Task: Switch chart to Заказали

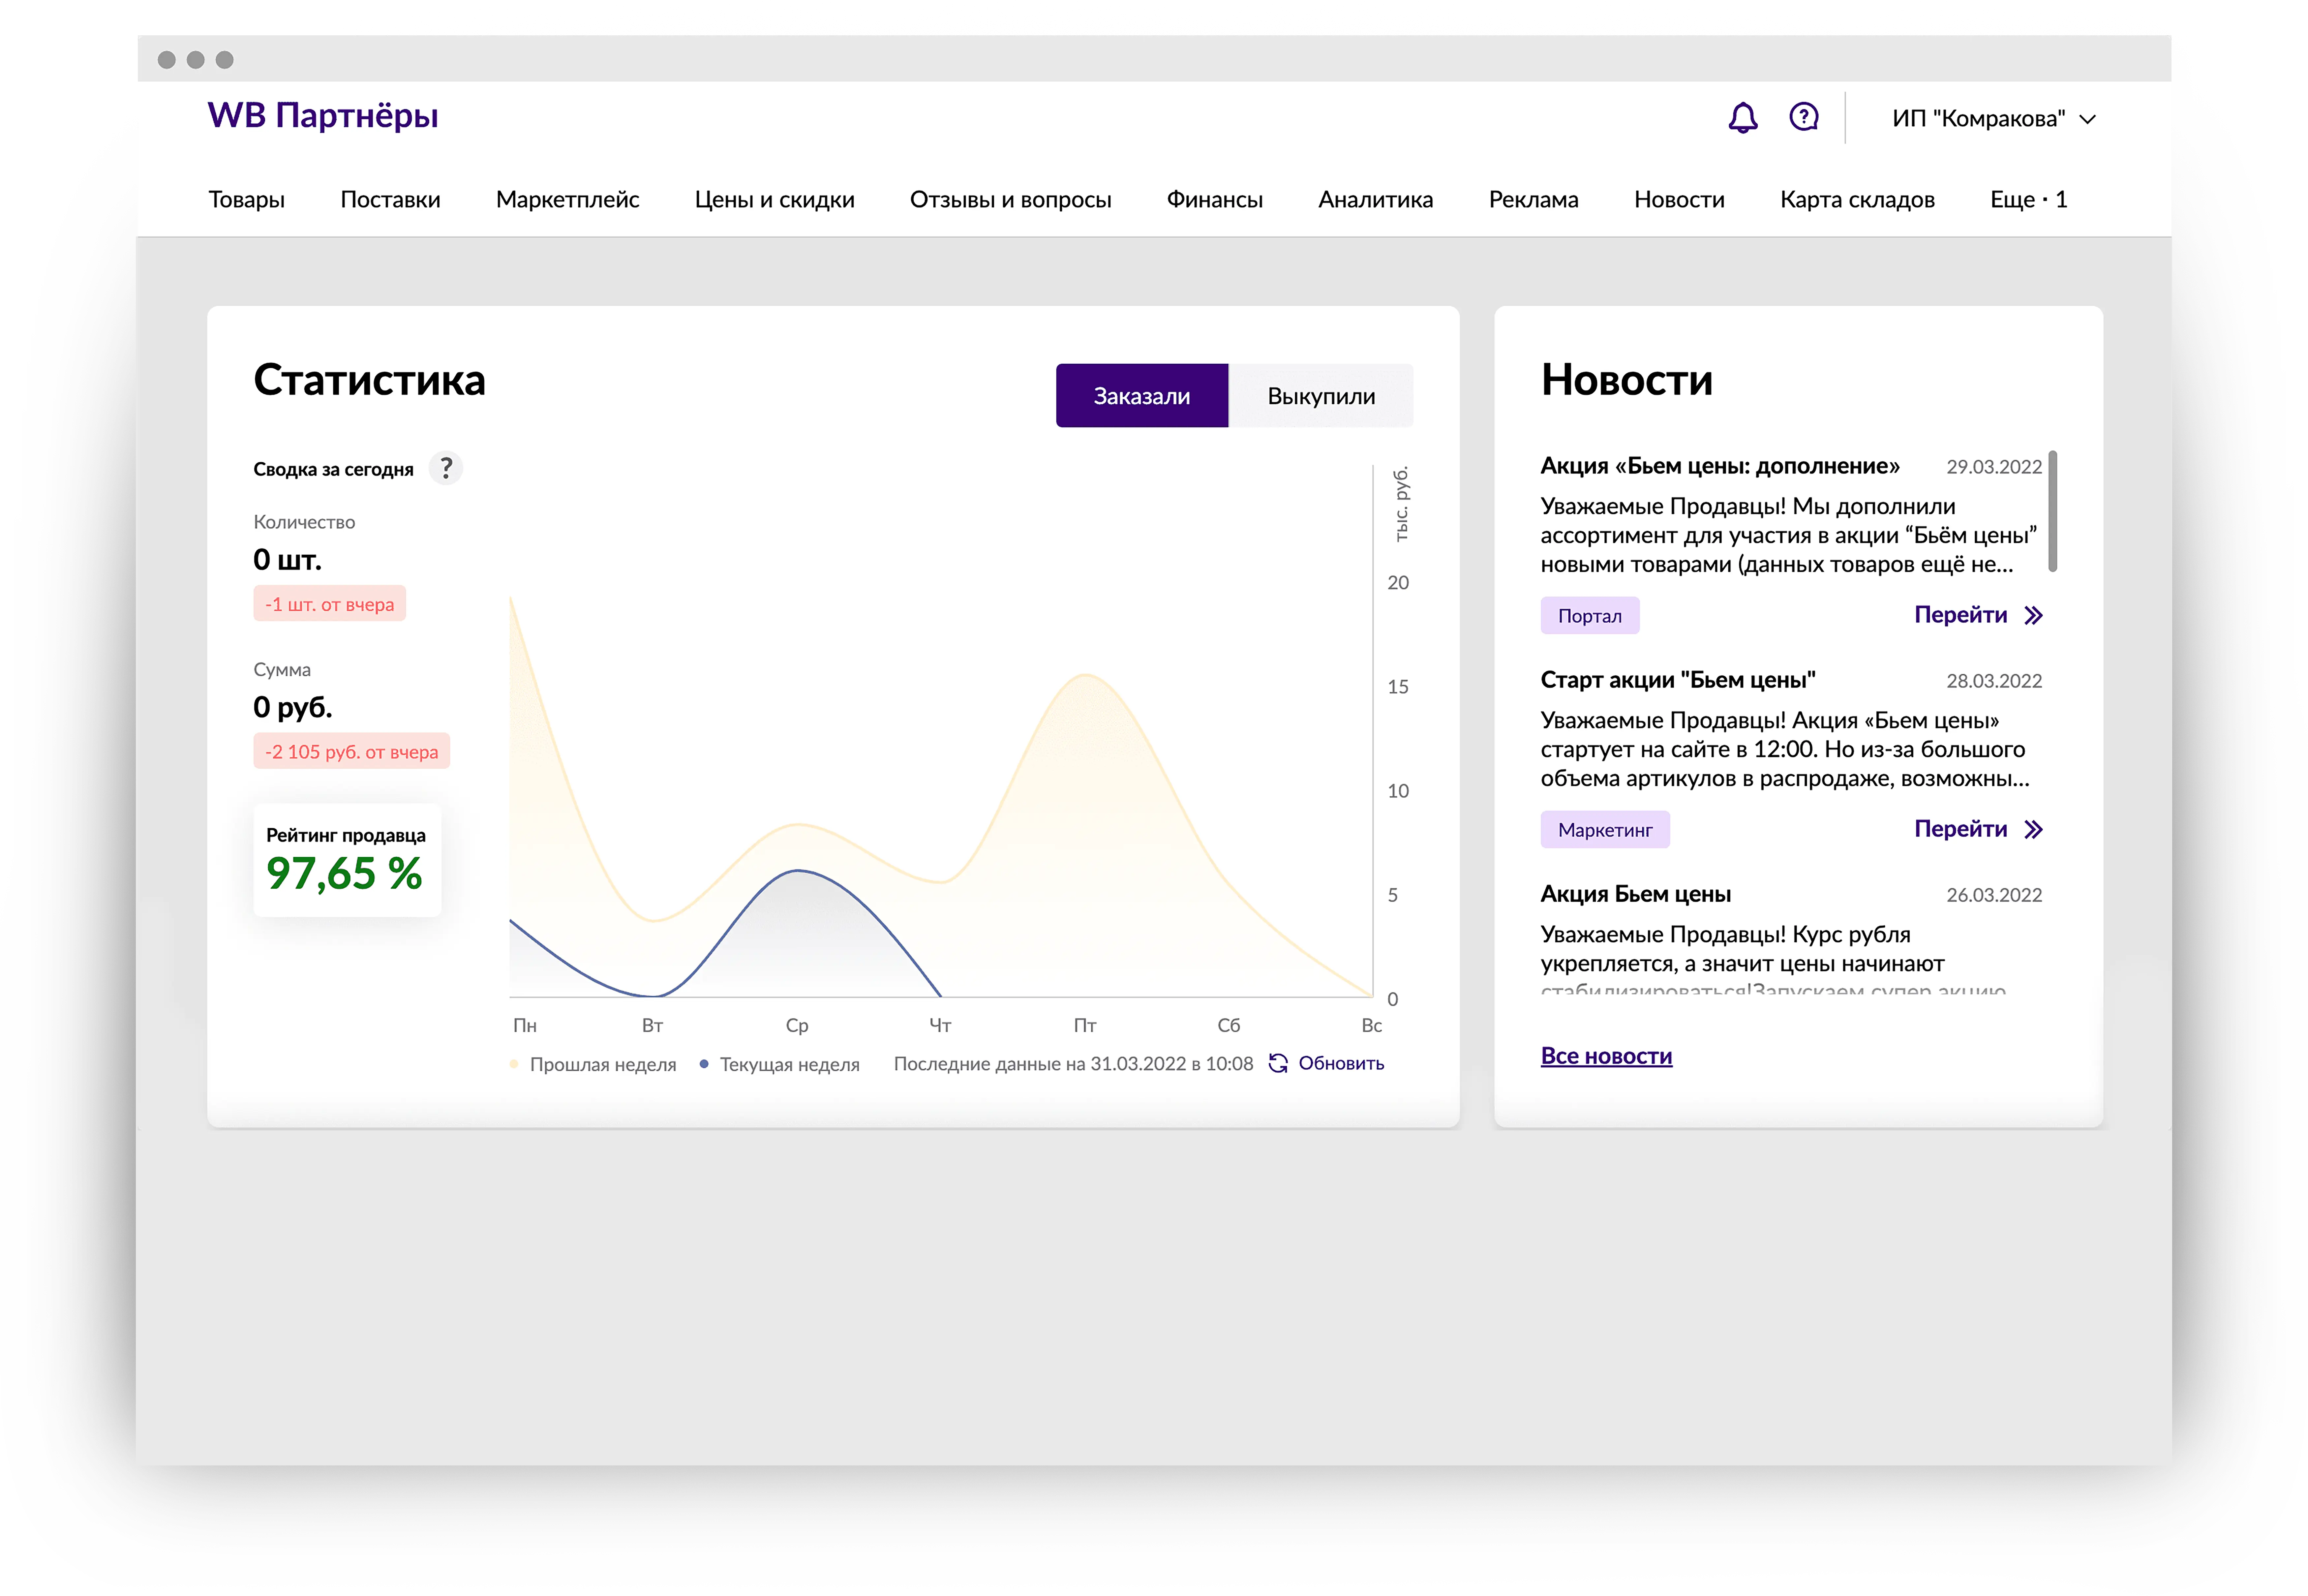Action: (1141, 396)
